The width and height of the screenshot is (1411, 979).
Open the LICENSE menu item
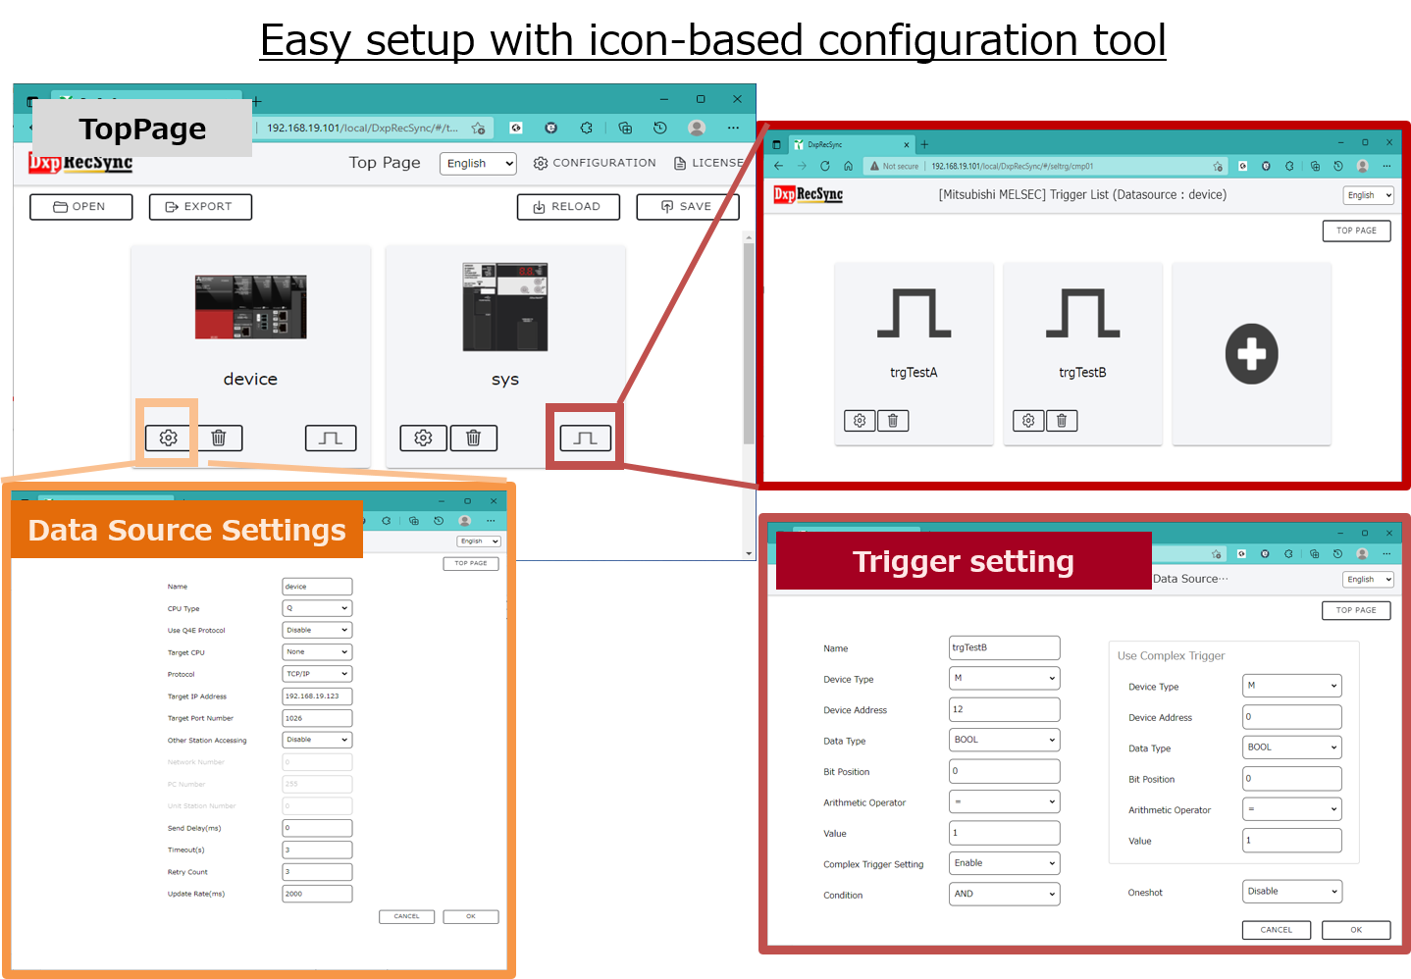708,163
